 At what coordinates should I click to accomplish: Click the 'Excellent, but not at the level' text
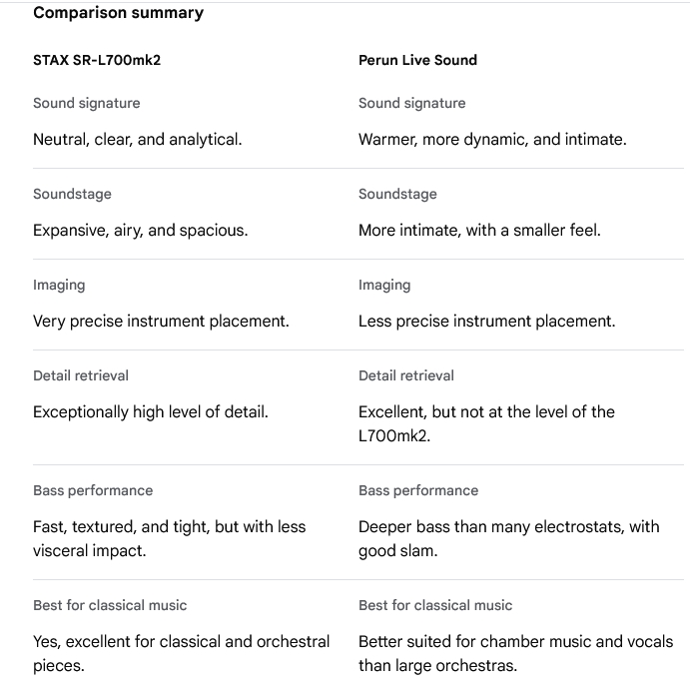point(486,412)
